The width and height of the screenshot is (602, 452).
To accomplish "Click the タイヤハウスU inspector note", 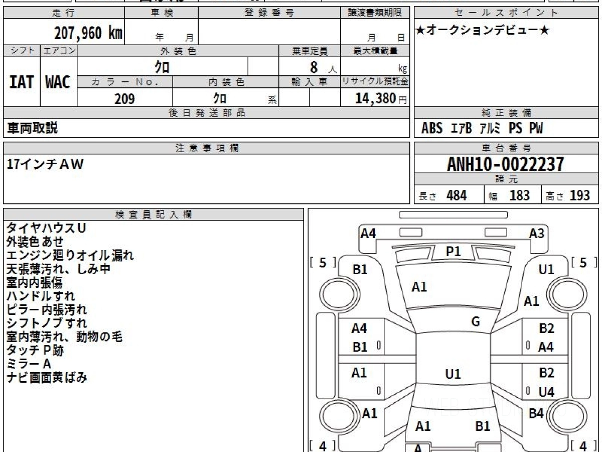I will point(46,229).
